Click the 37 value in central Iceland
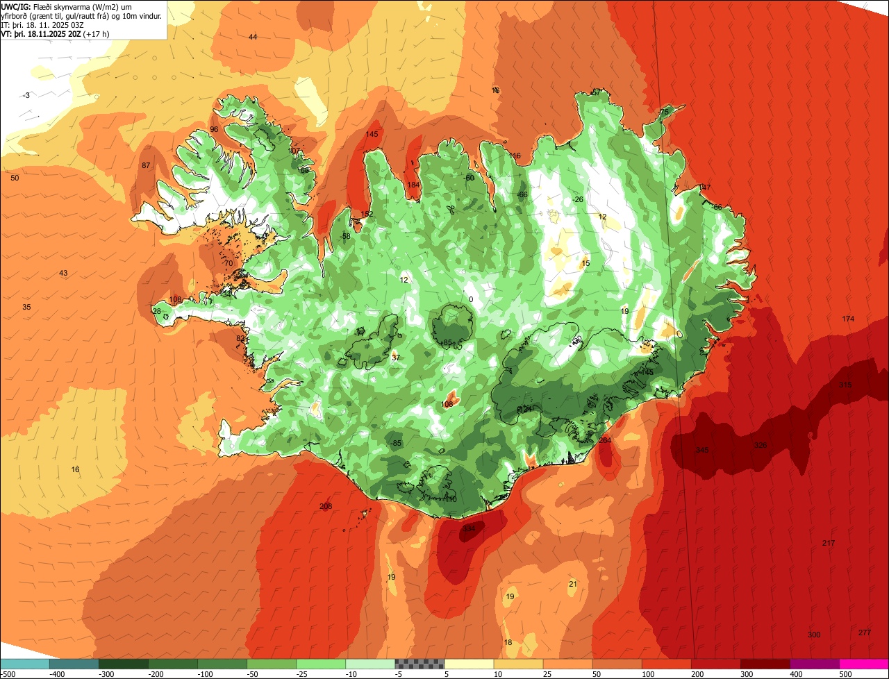 pyautogui.click(x=396, y=358)
